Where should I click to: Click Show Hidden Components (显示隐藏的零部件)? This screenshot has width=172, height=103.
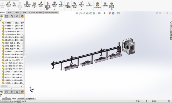point(48,6)
